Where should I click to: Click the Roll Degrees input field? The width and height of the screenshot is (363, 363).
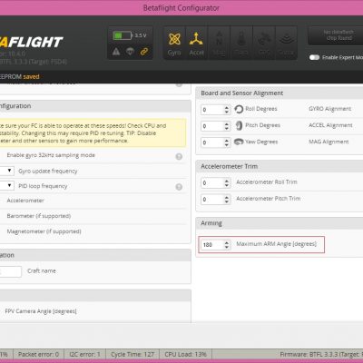pos(215,110)
